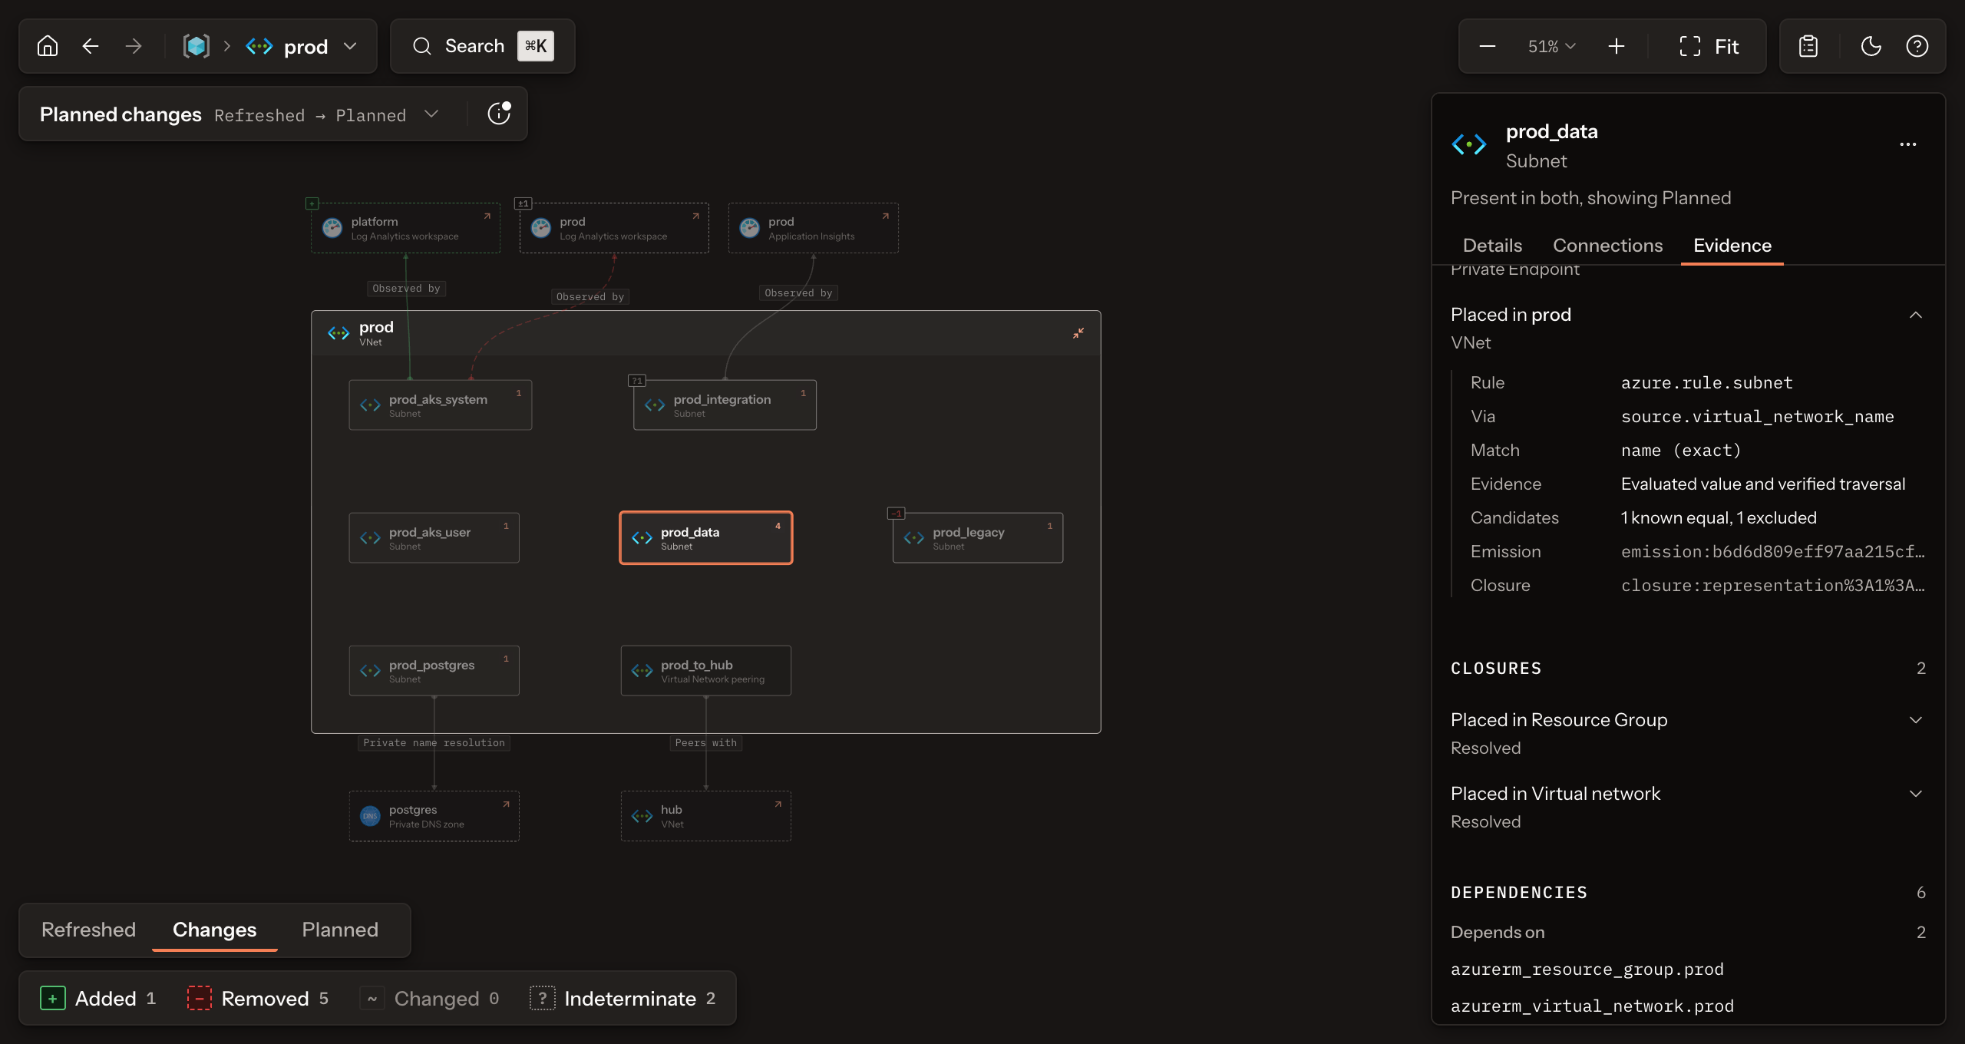Expand the Planned changes comparison dropdown
Image resolution: width=1965 pixels, height=1044 pixels.
click(x=431, y=114)
